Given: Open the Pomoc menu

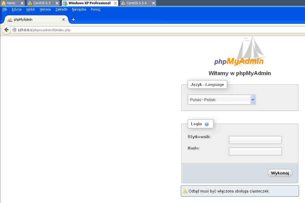Looking at the screenshot, I should click(x=96, y=9).
